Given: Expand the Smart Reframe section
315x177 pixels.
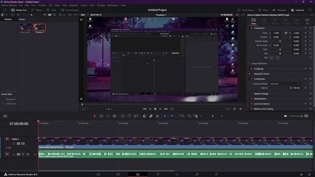Looking at the screenshot, I should [x=259, y=63].
